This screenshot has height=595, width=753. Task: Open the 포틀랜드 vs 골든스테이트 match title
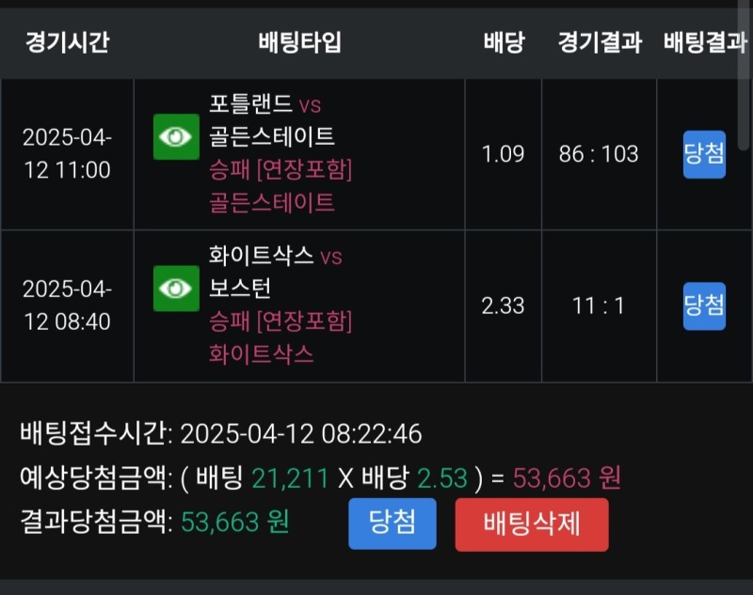tap(271, 120)
